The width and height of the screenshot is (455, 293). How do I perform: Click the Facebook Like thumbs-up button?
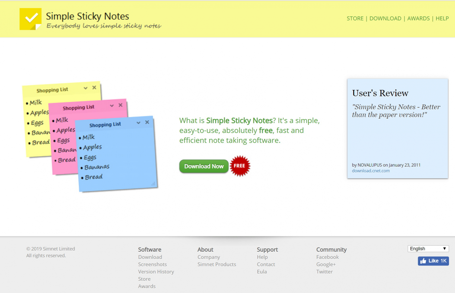433,261
